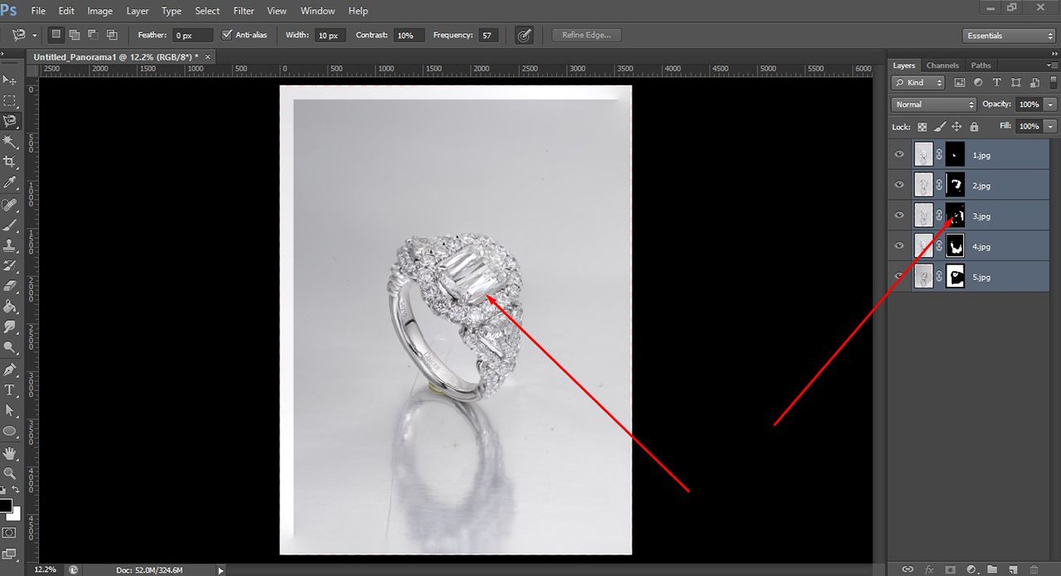Toggle the Anti-alias checkbox
1061x576 pixels.
pyautogui.click(x=227, y=35)
